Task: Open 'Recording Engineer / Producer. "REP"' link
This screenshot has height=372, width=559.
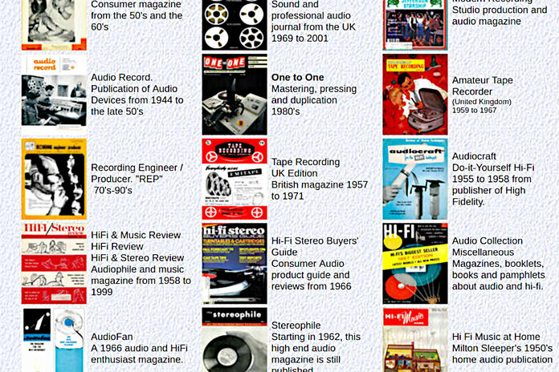Action: tap(137, 173)
